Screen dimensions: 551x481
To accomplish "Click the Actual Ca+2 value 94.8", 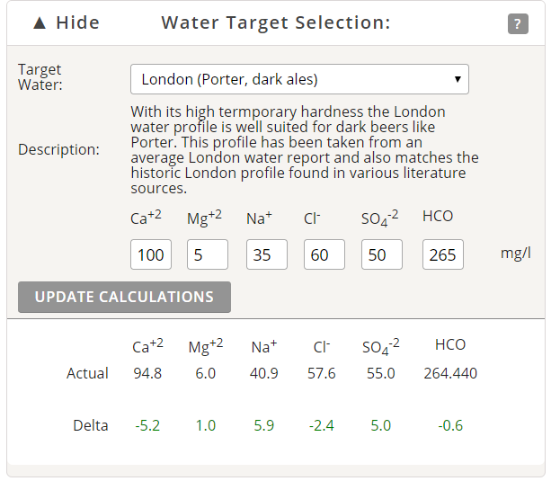I will (x=147, y=373).
